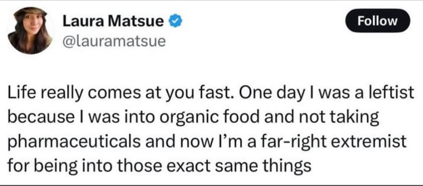Open Laura Matsue's profile picture
Viewport: 423px width, 186px height.
click(30, 31)
